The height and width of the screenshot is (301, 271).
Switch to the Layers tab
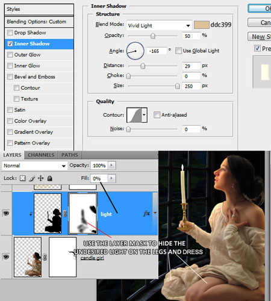(x=12, y=155)
